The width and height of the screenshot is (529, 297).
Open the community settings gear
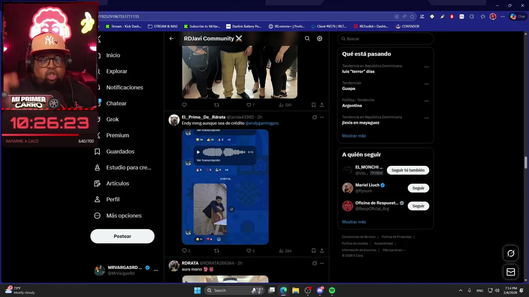click(x=319, y=38)
